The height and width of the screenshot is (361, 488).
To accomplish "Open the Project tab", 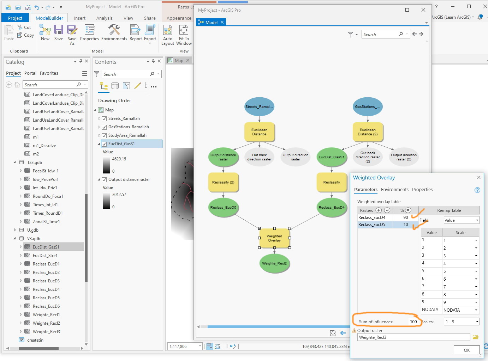I will coord(15,18).
